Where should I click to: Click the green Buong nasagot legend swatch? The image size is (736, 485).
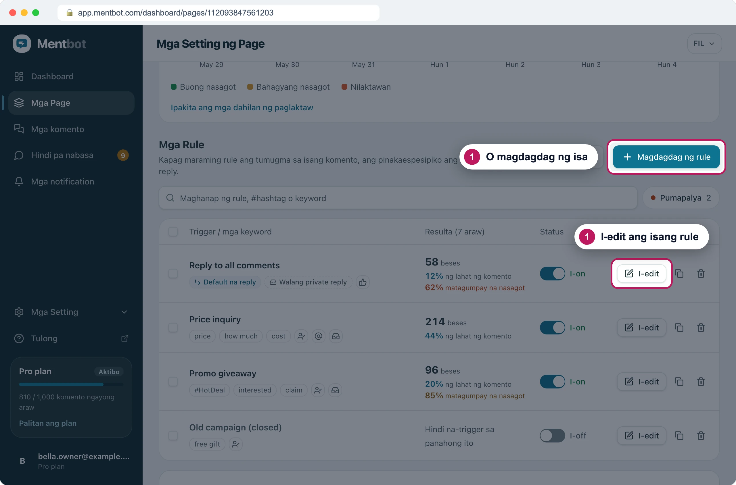[174, 87]
